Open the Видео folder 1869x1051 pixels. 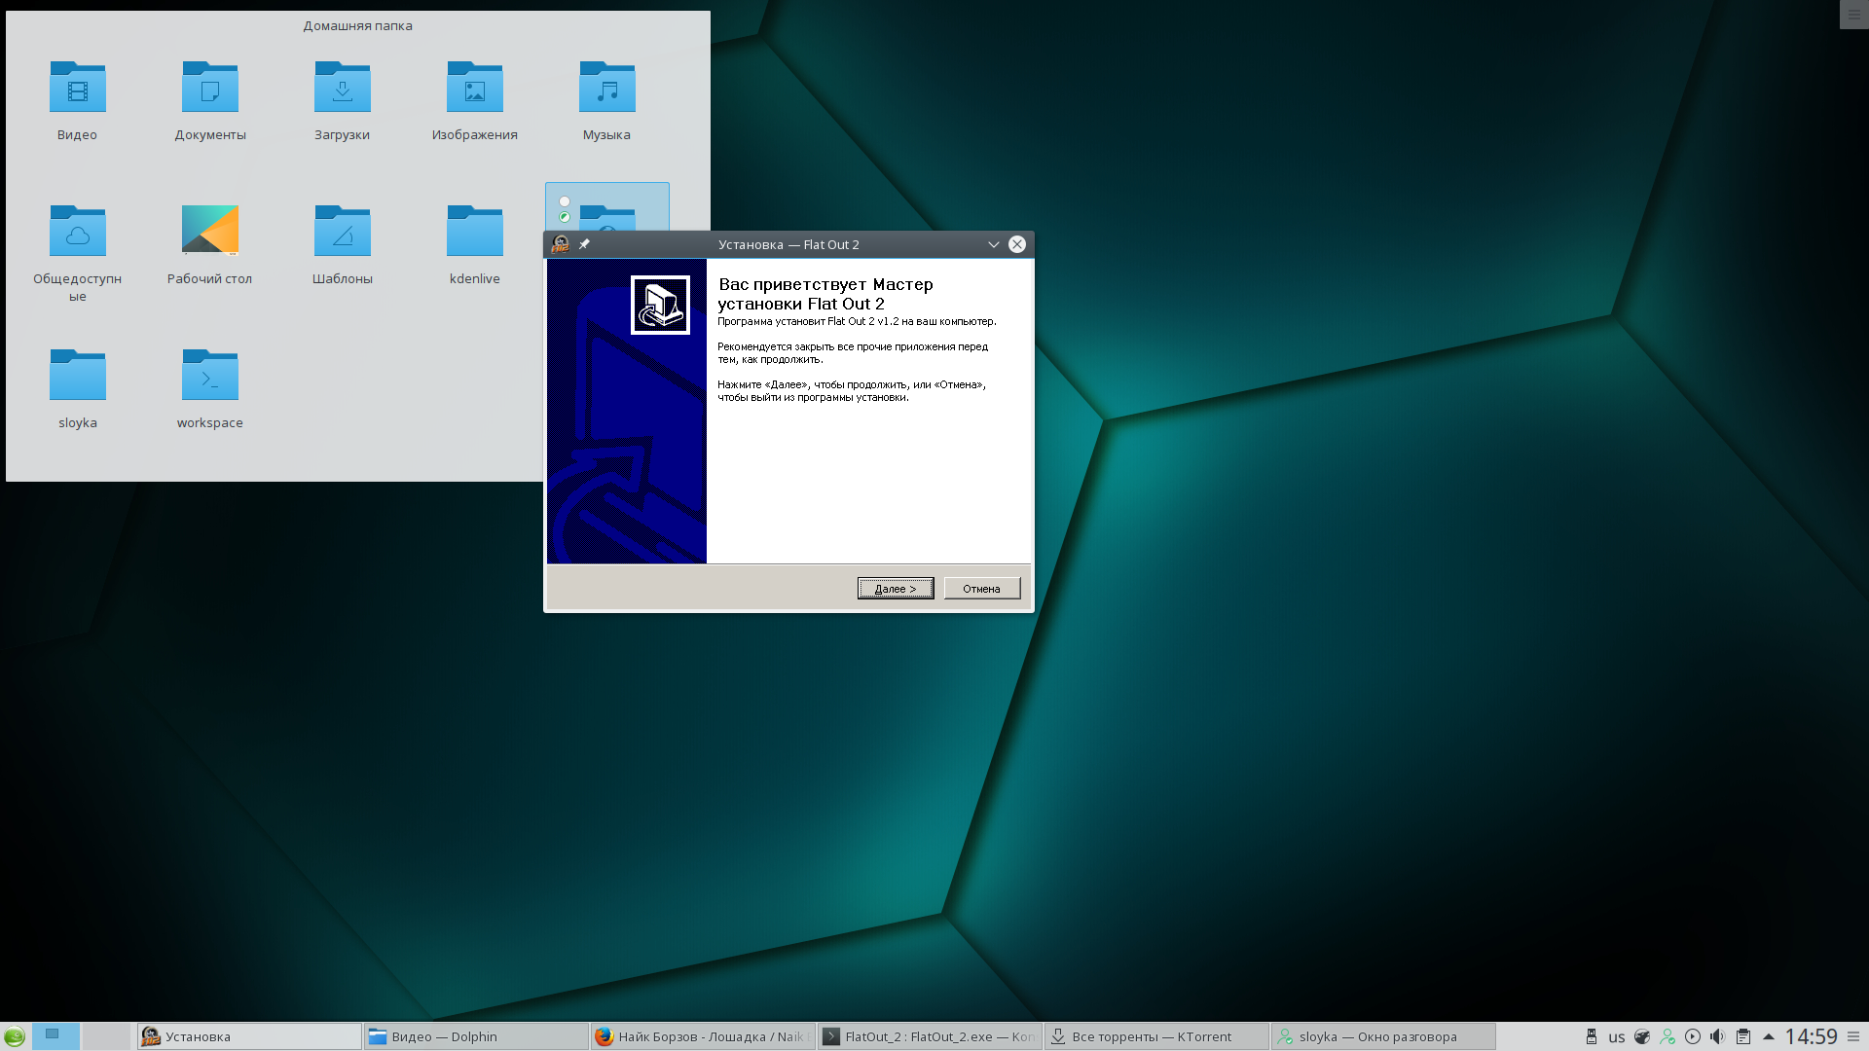coord(78,100)
